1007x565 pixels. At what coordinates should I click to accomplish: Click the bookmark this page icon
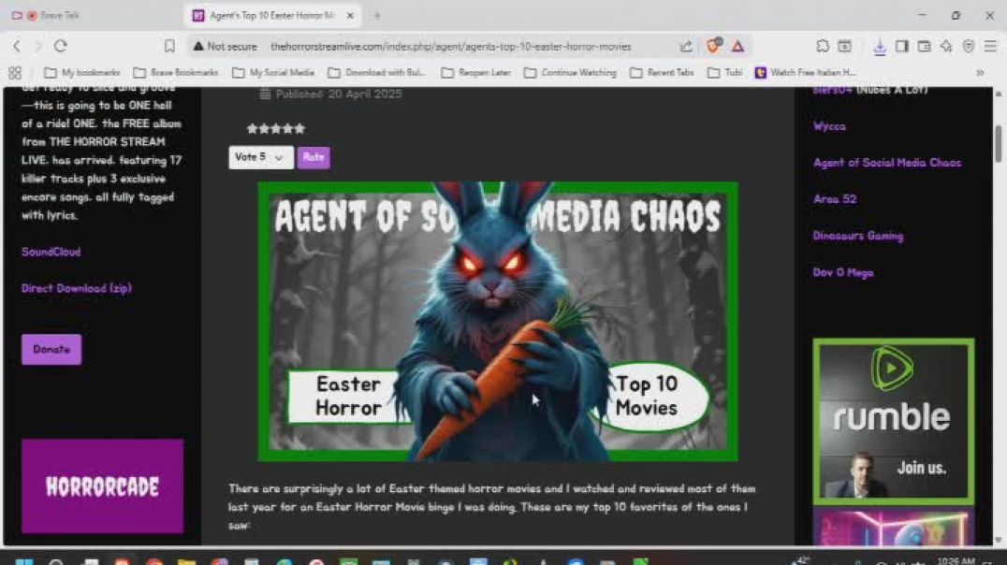tap(169, 46)
